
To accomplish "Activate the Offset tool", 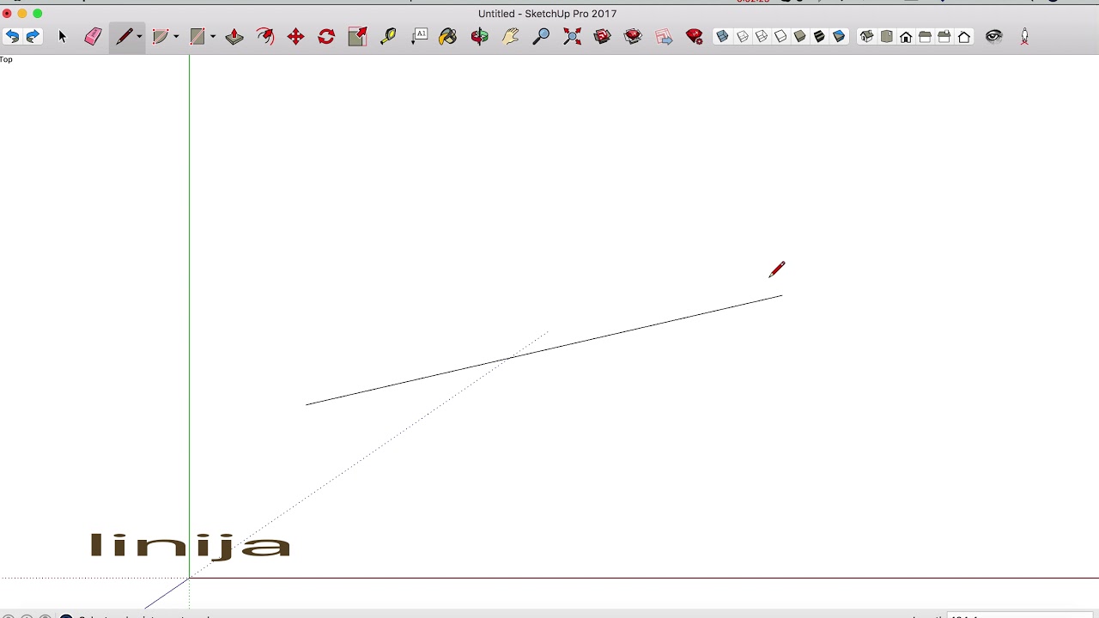I will point(265,36).
